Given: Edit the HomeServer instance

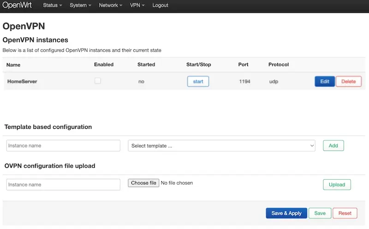Looking at the screenshot, I should click(325, 82).
